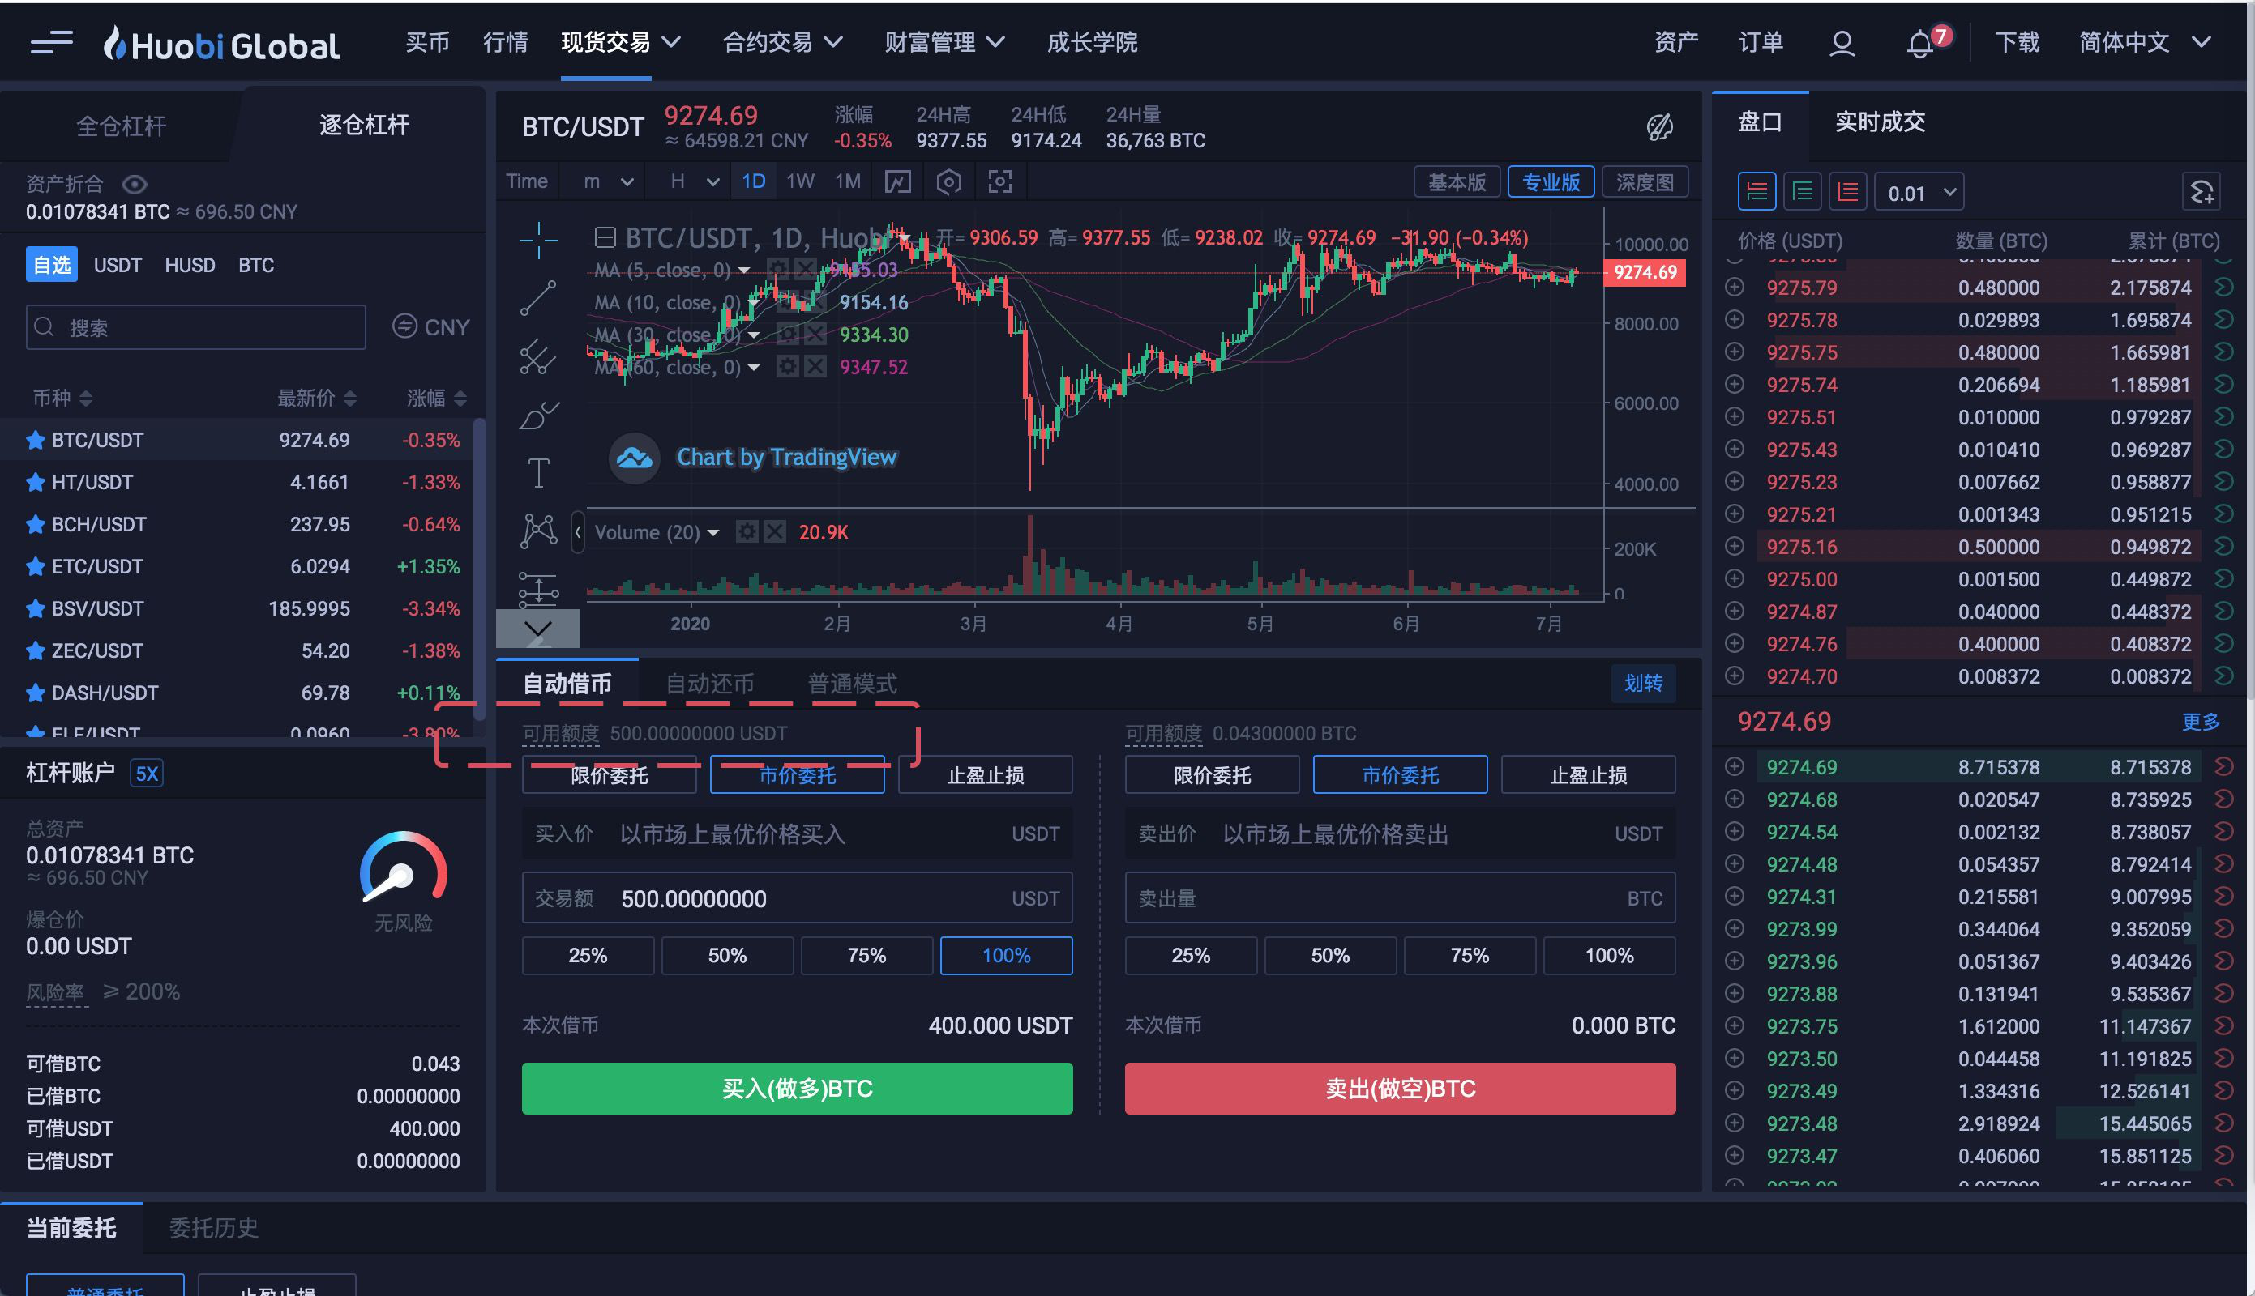This screenshot has height=1296, width=2255.
Task: Toggle the chart theme icon beside BTC/USDT
Action: pos(1659,127)
